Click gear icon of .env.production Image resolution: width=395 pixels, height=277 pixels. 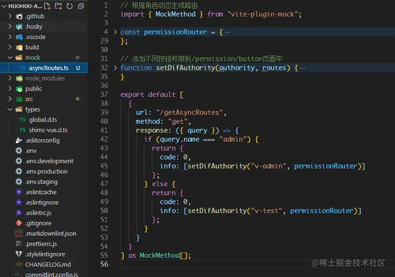tap(19, 171)
